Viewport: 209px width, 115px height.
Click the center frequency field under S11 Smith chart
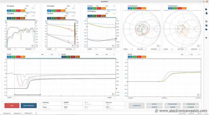pos(140,49)
